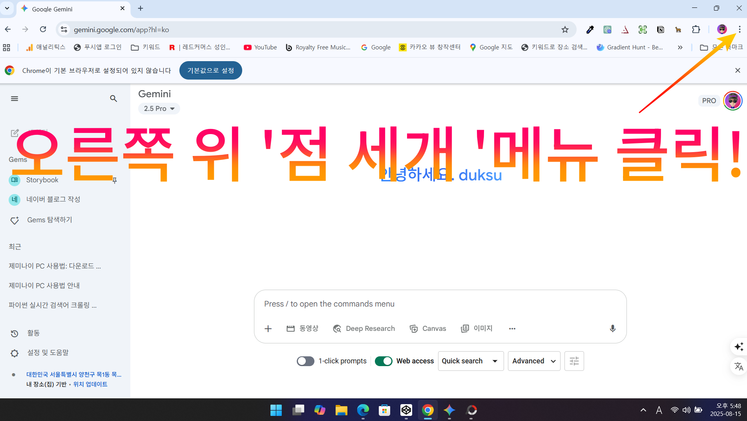
Task: Open the Quick search dropdown
Action: [471, 361]
